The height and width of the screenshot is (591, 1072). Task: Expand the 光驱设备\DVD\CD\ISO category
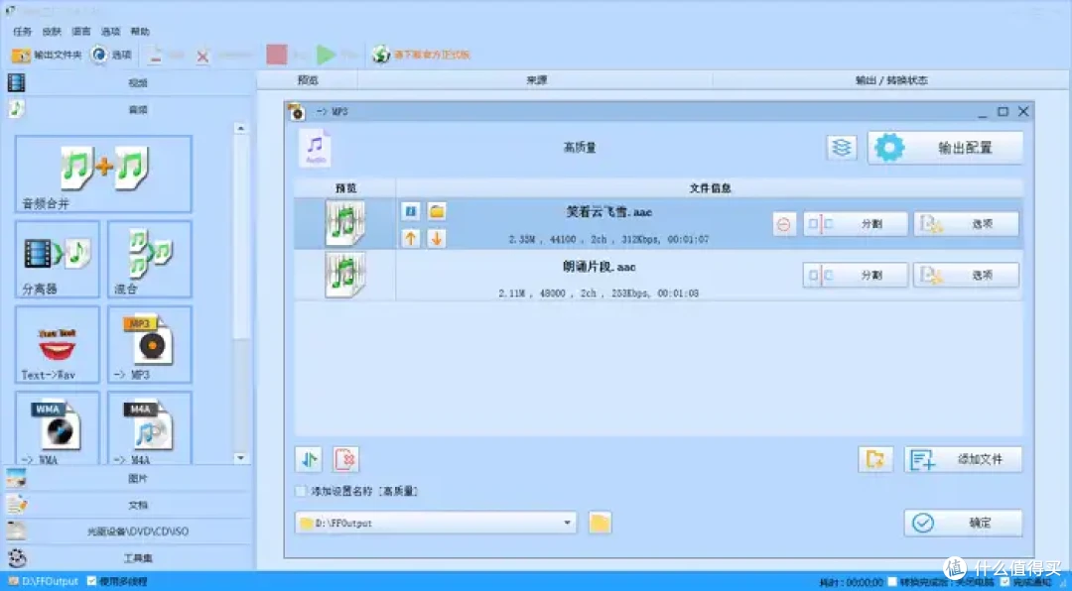(x=127, y=531)
